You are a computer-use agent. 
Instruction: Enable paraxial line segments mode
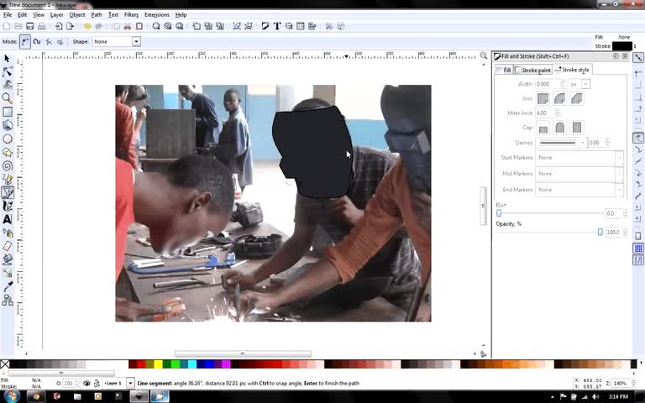[x=60, y=41]
